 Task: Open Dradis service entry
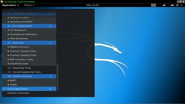coord(29,85)
